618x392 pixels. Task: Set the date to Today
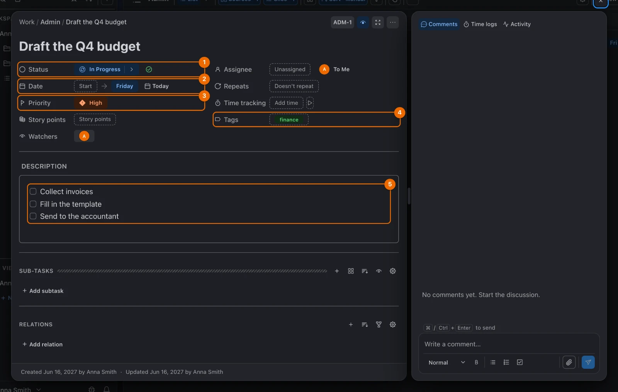(157, 86)
